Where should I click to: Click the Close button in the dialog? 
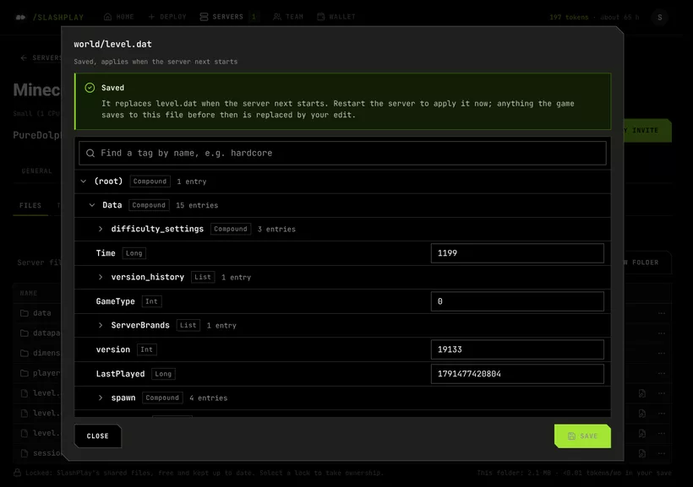point(98,436)
